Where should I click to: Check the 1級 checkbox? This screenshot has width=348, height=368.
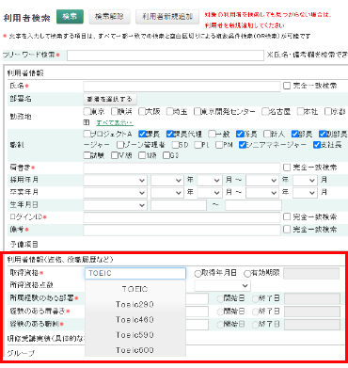(x=142, y=155)
